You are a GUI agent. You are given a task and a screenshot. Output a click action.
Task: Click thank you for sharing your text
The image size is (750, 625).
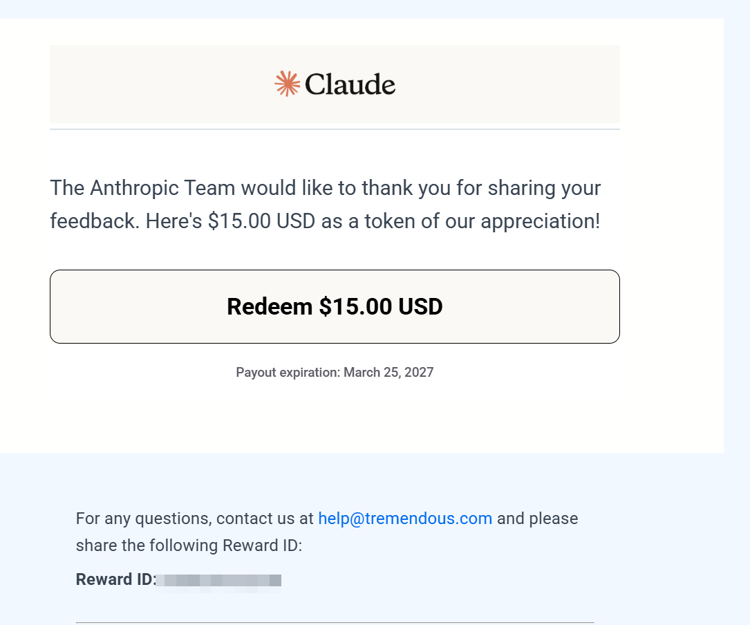pos(481,188)
